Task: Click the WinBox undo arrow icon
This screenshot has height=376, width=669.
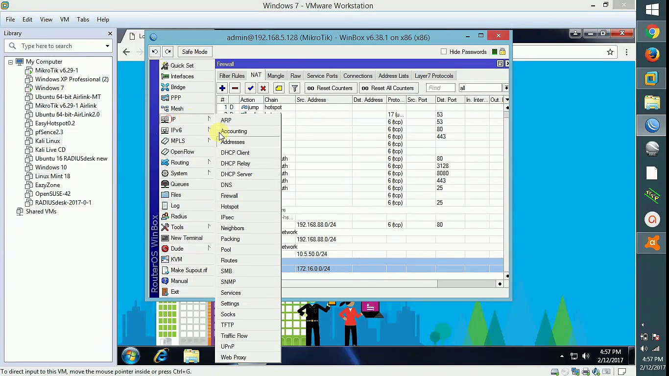Action: point(155,52)
